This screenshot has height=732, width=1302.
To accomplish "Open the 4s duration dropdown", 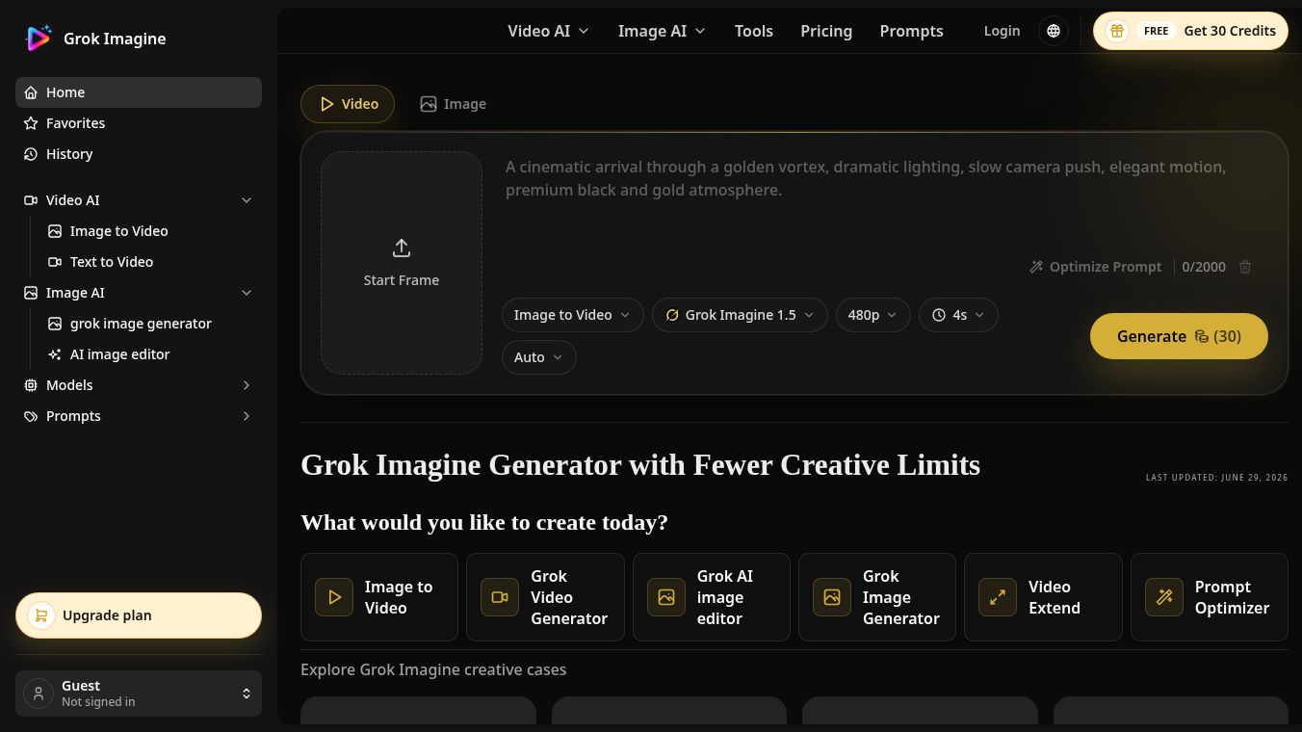I will [958, 315].
